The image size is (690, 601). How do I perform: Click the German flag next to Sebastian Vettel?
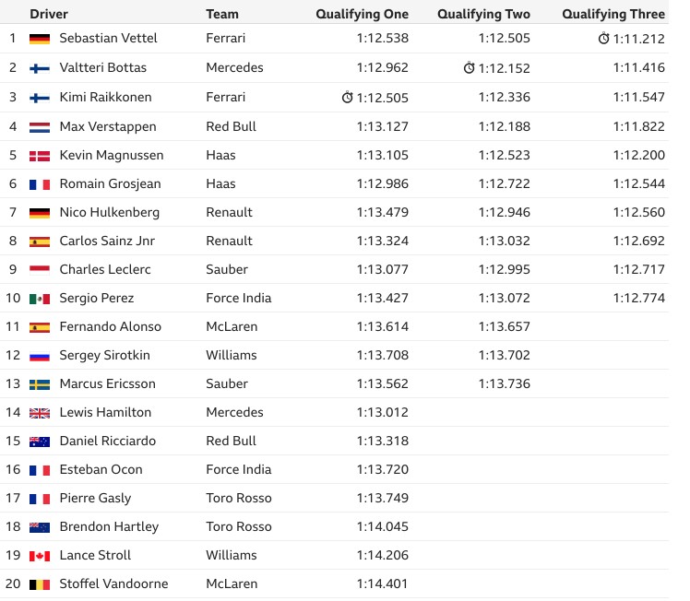coord(40,39)
